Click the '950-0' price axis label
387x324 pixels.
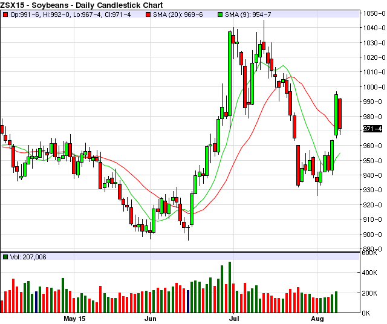(x=372, y=161)
